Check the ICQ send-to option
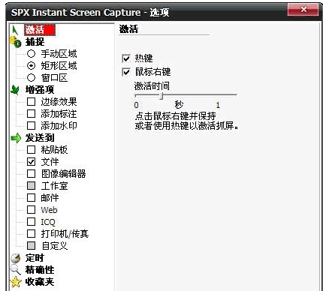The width and height of the screenshot is (323, 291). [x=31, y=221]
